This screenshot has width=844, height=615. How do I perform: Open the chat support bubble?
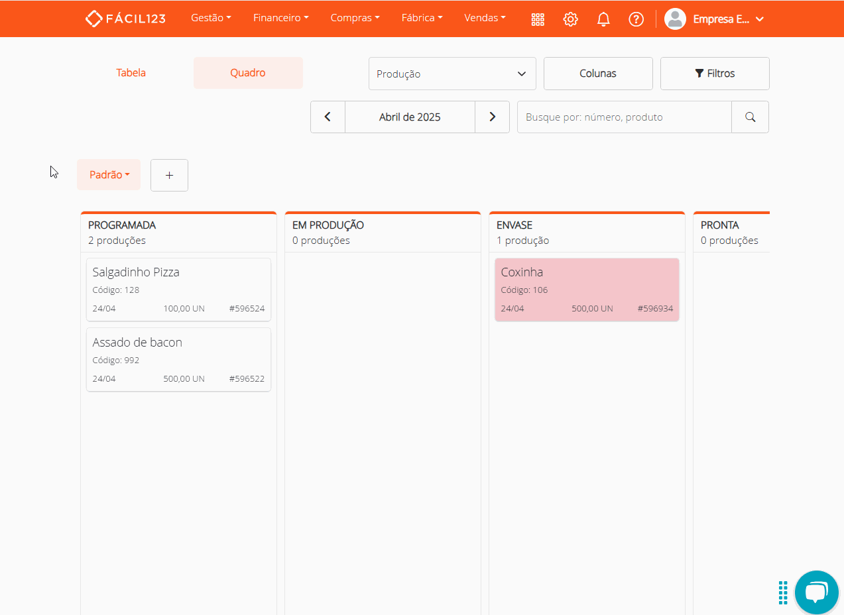pyautogui.click(x=817, y=592)
